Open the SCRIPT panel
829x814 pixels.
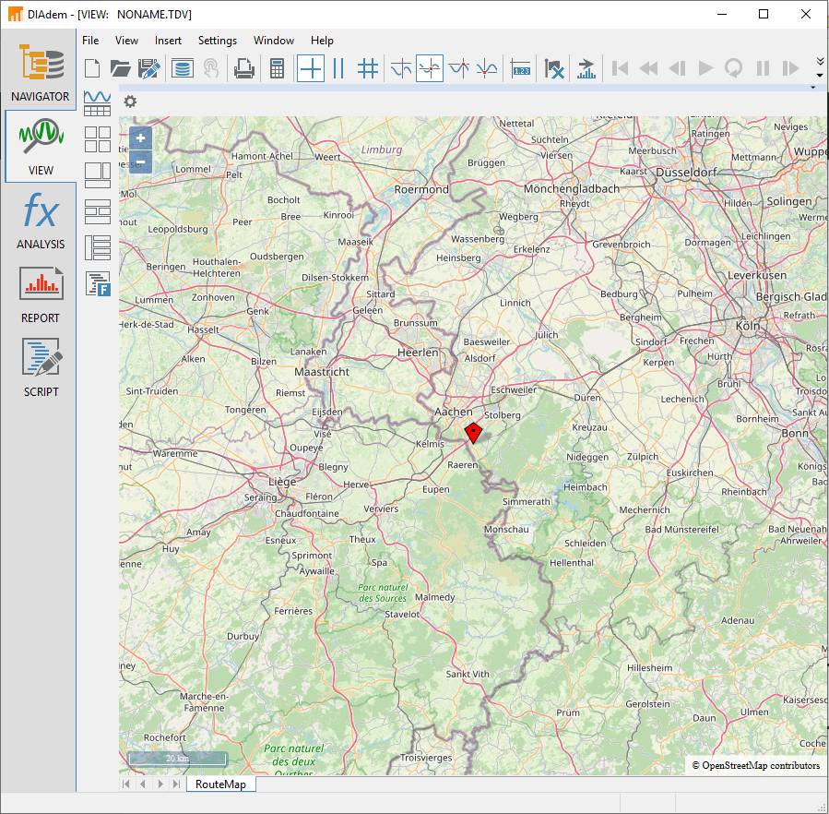point(41,368)
